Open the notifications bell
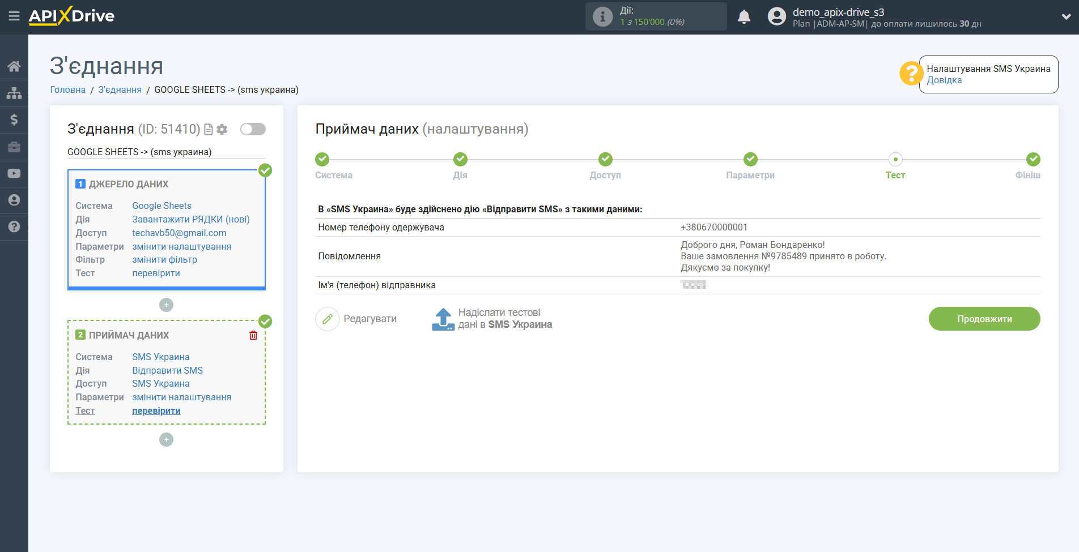Image resolution: width=1079 pixels, height=552 pixels. tap(744, 16)
